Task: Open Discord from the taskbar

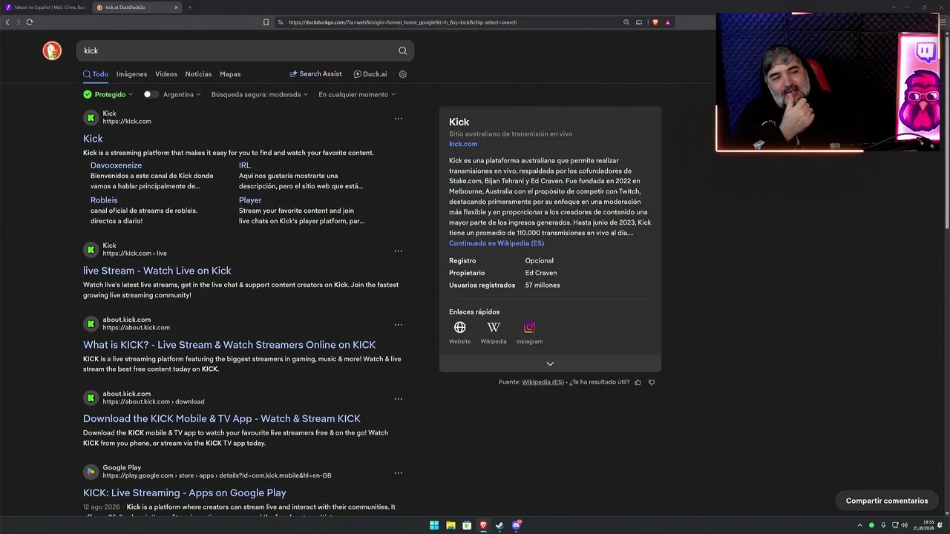Action: click(x=517, y=525)
